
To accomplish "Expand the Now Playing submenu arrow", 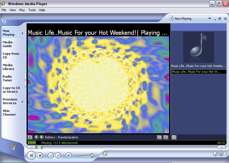I will (23, 33).
